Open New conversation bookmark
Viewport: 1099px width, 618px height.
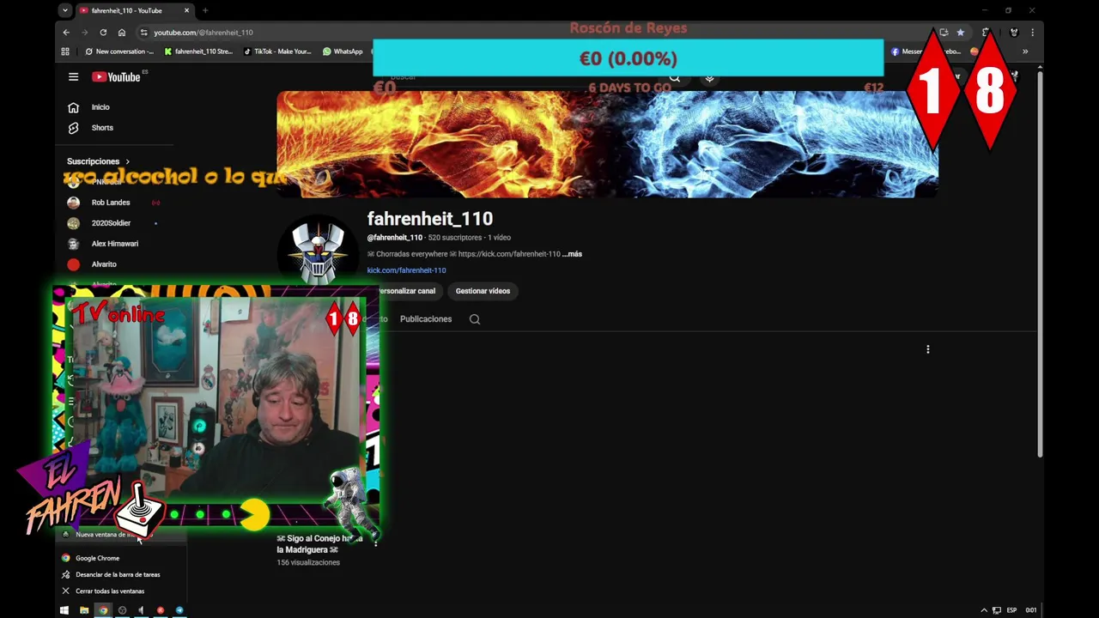119,51
